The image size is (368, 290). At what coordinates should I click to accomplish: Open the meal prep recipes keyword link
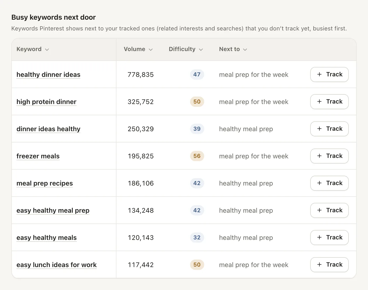(45, 183)
